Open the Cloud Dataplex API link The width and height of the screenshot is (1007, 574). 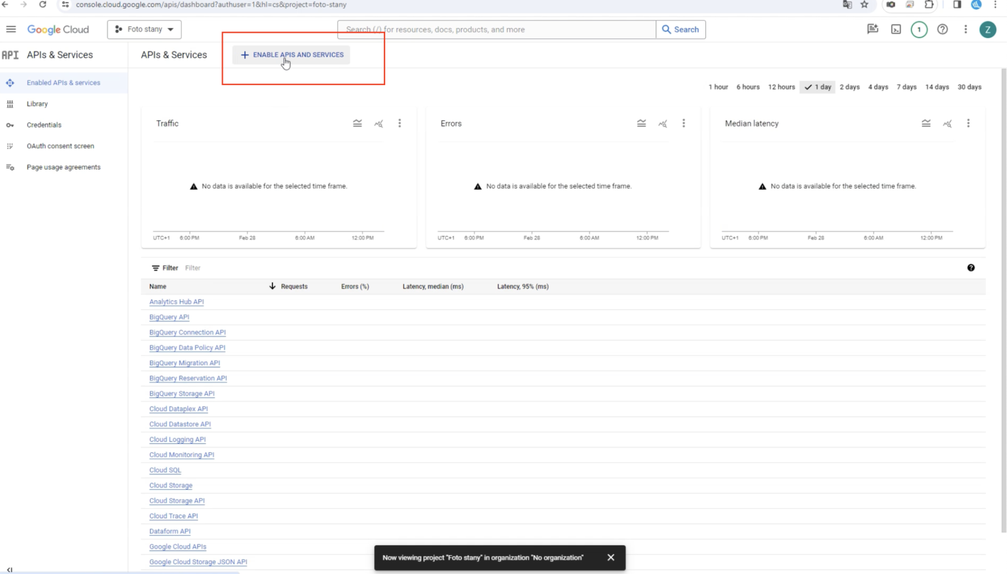tap(178, 409)
